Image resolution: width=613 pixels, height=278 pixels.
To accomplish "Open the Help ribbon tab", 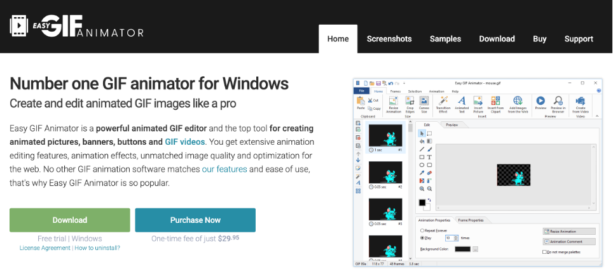I will click(x=455, y=91).
